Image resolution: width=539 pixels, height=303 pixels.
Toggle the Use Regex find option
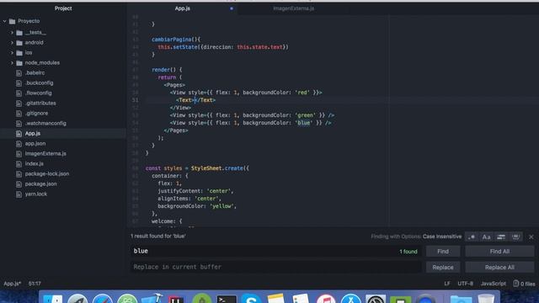tap(472, 237)
